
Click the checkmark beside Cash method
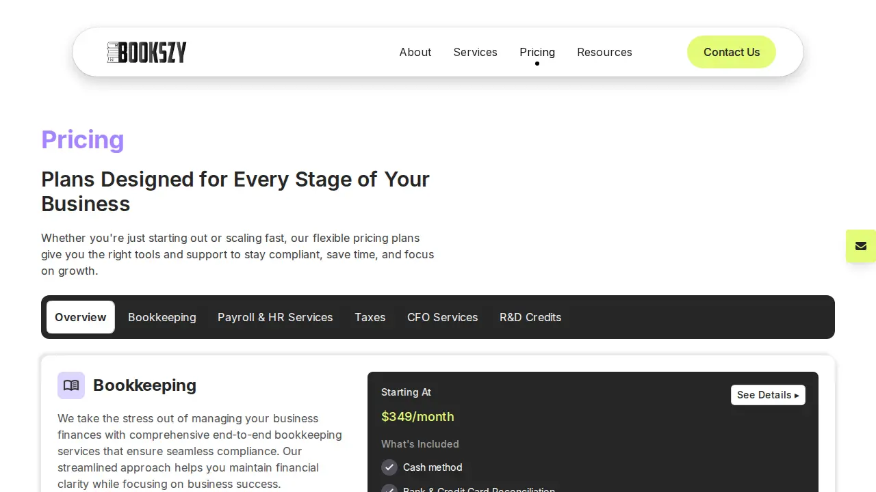[389, 467]
